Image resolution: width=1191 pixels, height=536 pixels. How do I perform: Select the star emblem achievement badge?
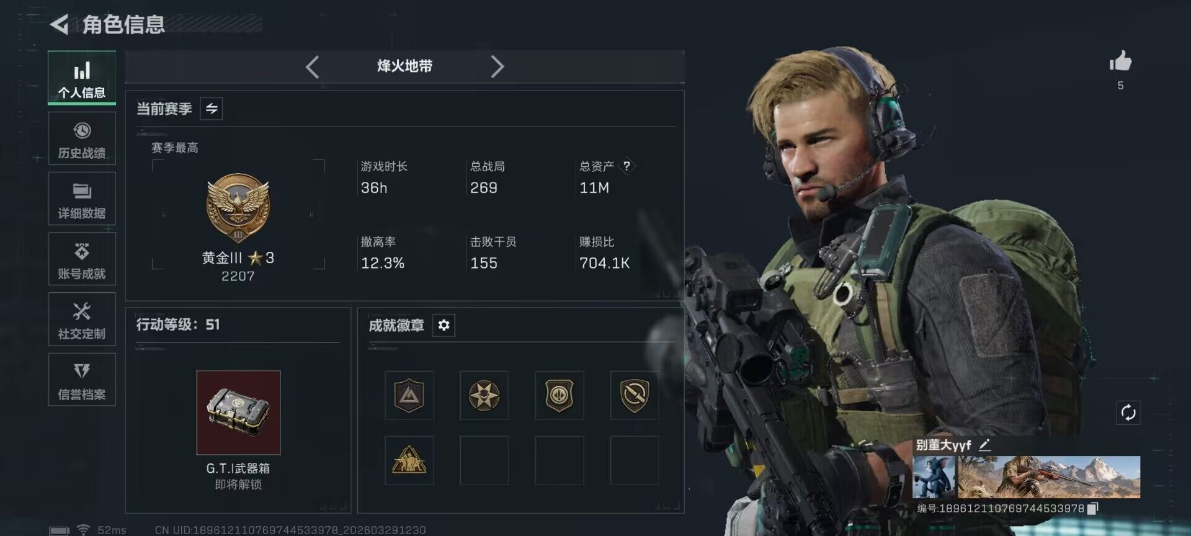(484, 395)
